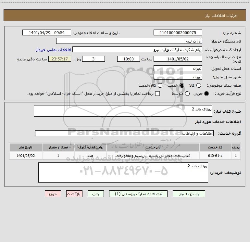Screen dimensions: 250x242
Task: Click the شهر محل تحویل field تهران
Action: [178, 77]
